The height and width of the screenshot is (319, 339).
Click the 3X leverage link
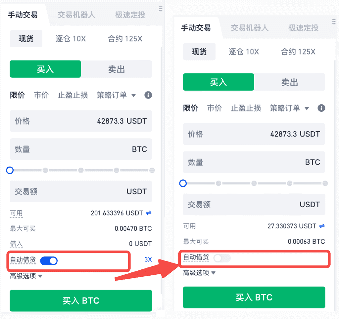click(148, 259)
